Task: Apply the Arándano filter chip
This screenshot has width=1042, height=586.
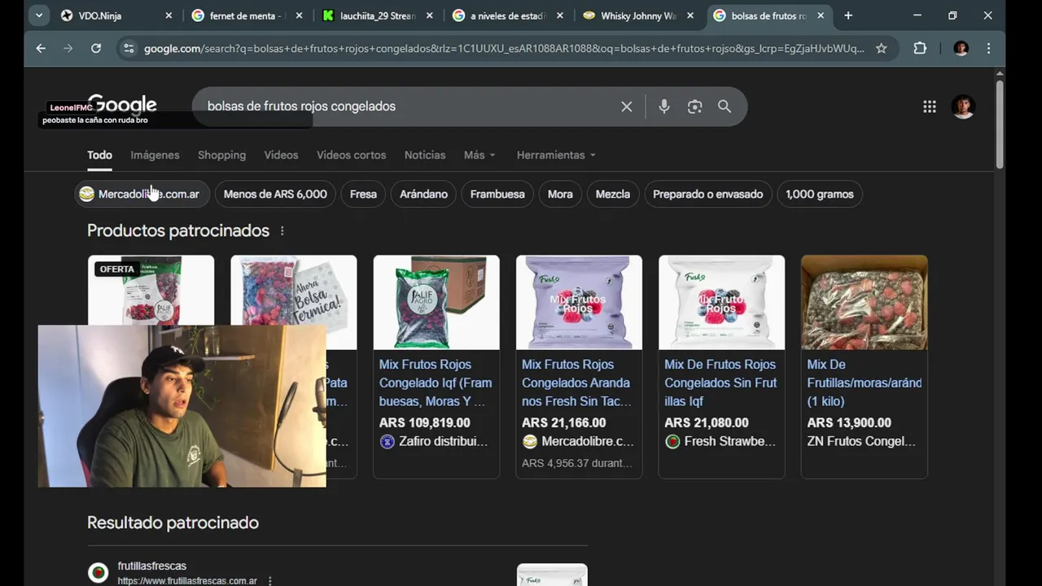Action: point(423,194)
